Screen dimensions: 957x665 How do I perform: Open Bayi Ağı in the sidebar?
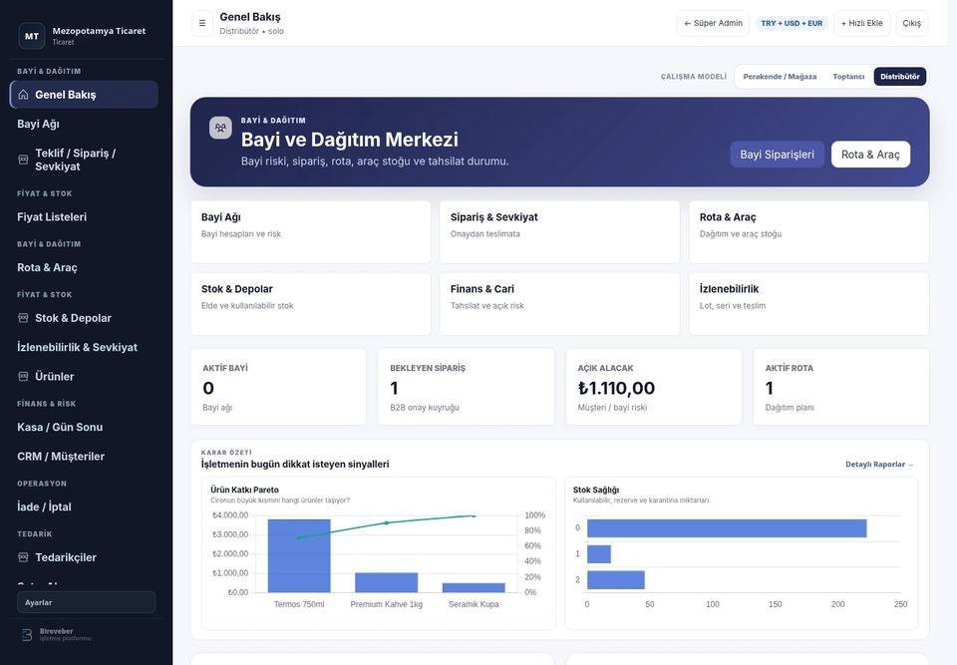pos(84,124)
